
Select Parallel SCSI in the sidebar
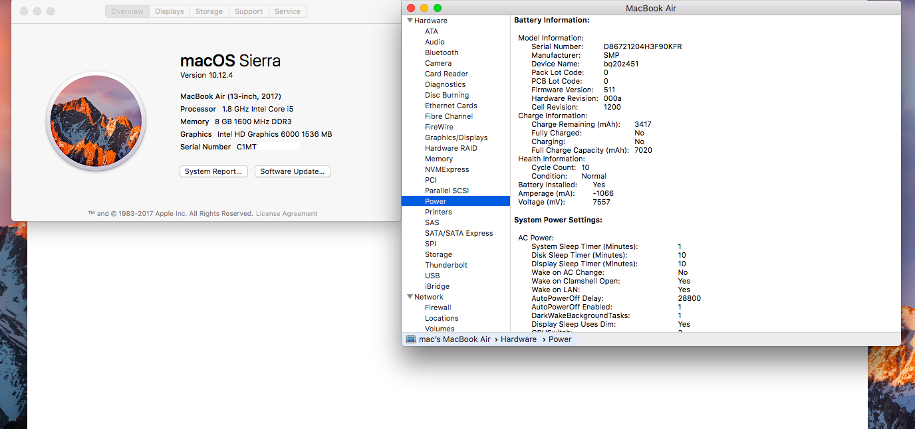click(447, 191)
